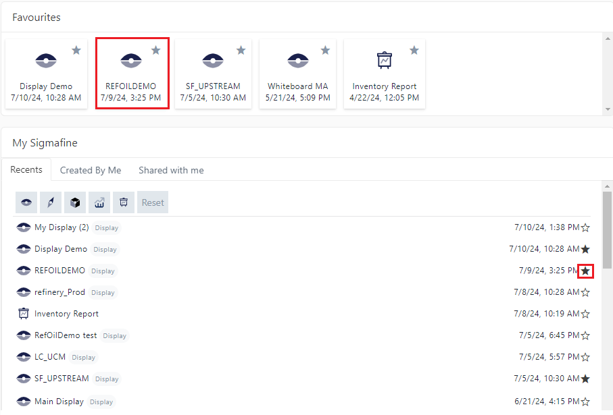Image resolution: width=613 pixels, height=415 pixels.
Task: Remove star from Display Demo favourite tile
Action: click(76, 51)
